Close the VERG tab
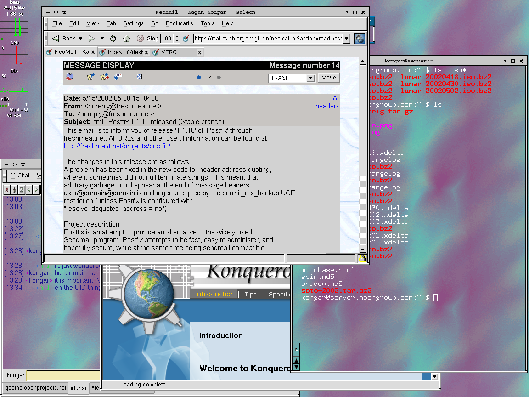The image size is (529, 397). 199,52
